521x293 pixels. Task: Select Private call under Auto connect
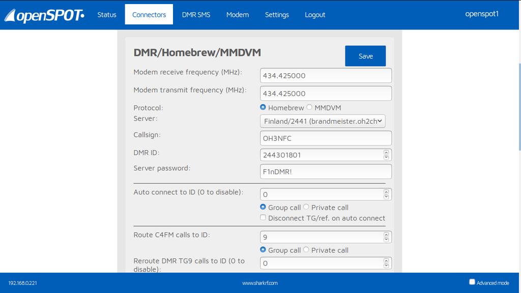click(306, 207)
